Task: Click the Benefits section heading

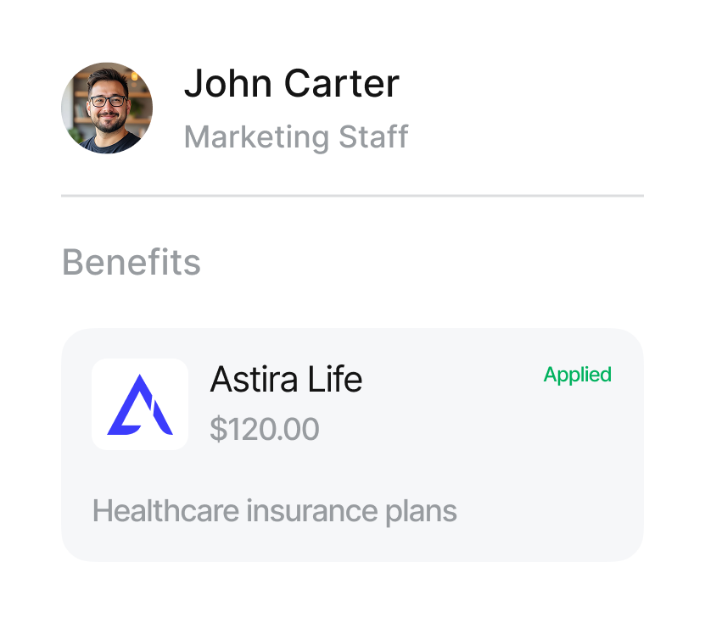Action: click(x=131, y=262)
